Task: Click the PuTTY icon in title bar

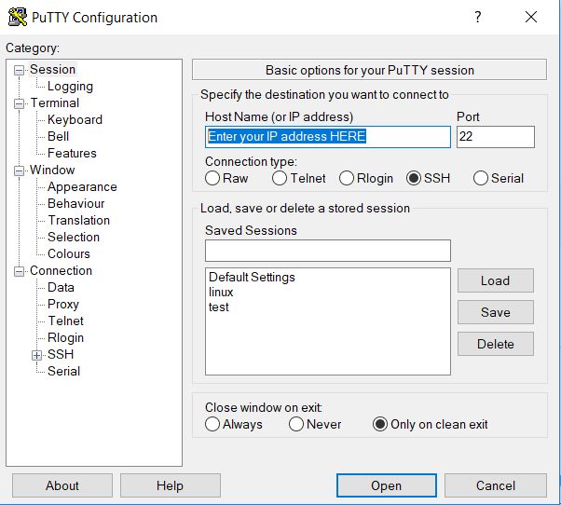Action: click(16, 18)
